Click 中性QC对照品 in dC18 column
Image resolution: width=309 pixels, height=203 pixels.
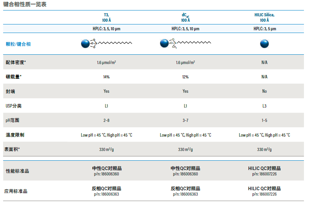(x=186, y=168)
